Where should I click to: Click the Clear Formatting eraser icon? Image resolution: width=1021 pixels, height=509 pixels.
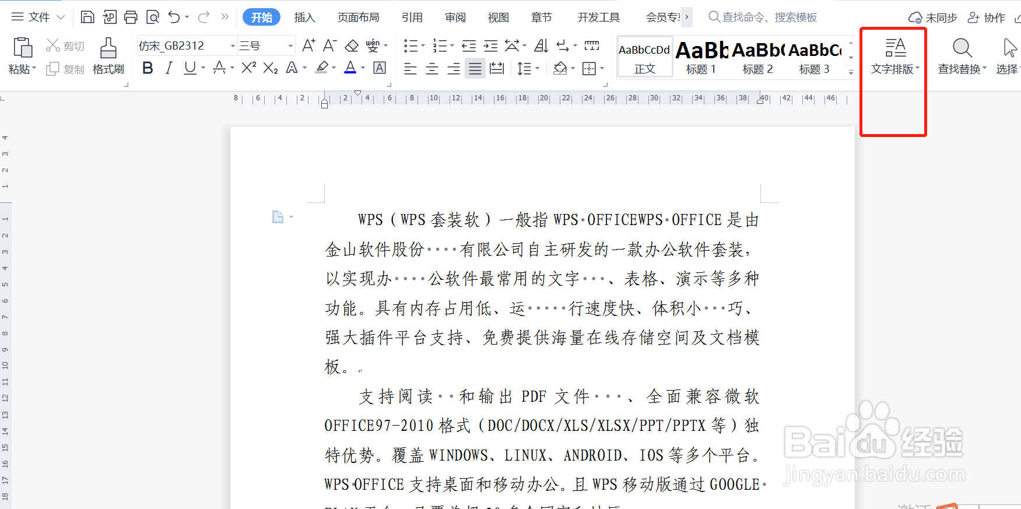[x=352, y=45]
